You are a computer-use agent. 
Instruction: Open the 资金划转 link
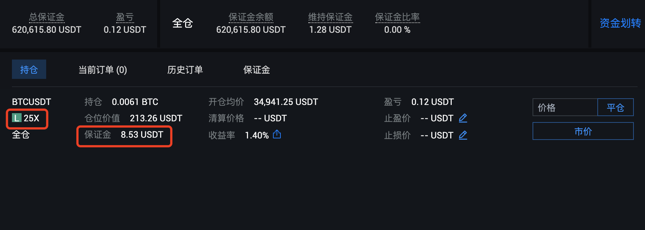620,23
